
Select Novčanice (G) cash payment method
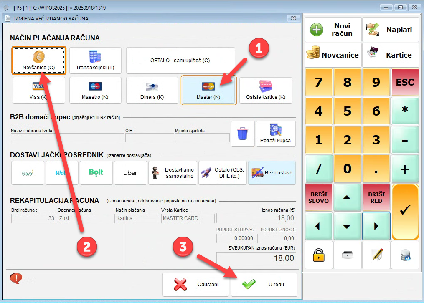tap(38, 61)
